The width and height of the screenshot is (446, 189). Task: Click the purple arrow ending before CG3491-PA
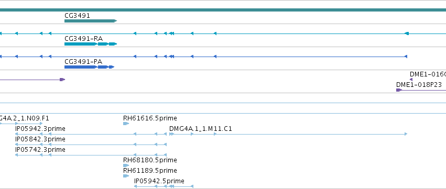click(32, 80)
